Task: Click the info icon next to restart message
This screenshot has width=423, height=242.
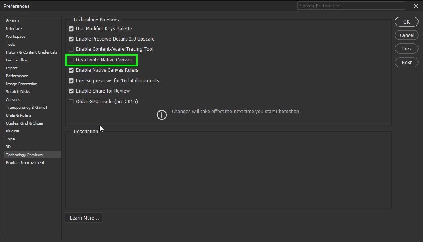Action: pyautogui.click(x=162, y=115)
